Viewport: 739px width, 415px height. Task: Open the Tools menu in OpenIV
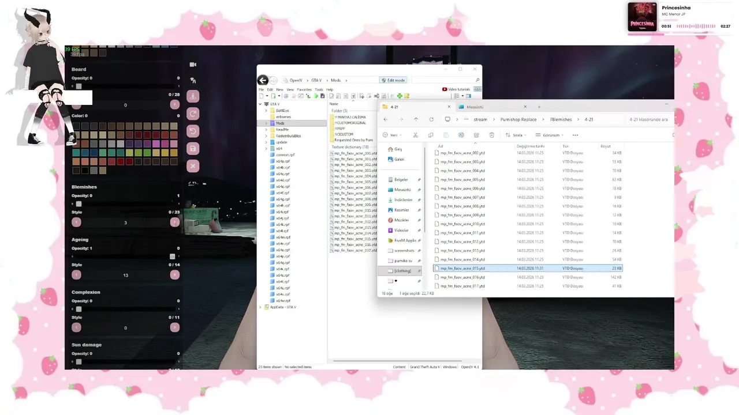tap(319, 89)
